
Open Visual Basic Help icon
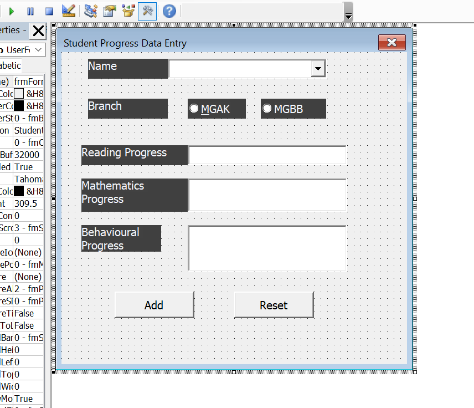(169, 11)
